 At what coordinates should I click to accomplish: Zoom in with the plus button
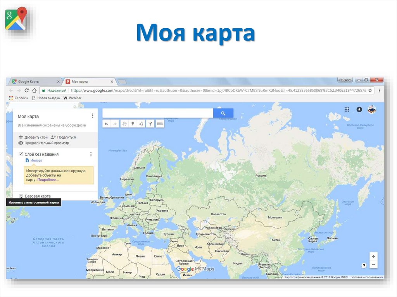(373, 256)
